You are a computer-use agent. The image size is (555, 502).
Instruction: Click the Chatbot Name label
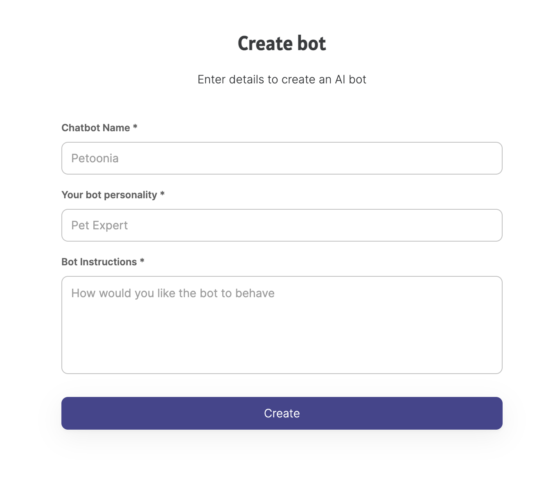pos(96,128)
